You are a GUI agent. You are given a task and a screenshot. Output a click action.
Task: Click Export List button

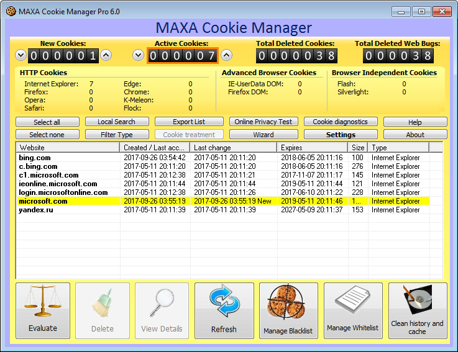[x=189, y=122]
